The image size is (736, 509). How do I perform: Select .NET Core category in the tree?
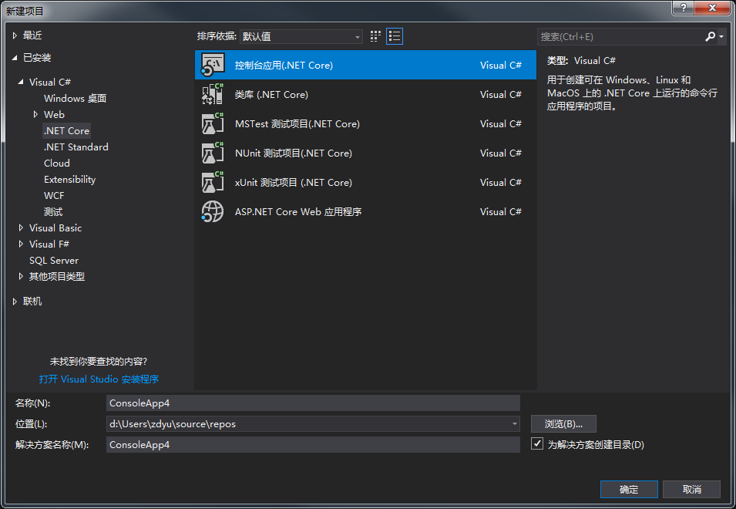coord(66,130)
